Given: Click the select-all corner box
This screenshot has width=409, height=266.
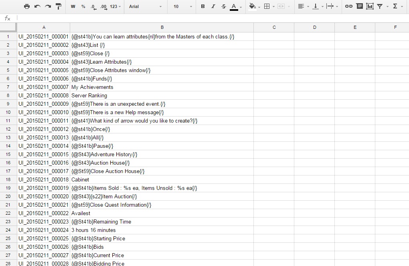Looking at the screenshot, I should pyautogui.click(x=8, y=27).
